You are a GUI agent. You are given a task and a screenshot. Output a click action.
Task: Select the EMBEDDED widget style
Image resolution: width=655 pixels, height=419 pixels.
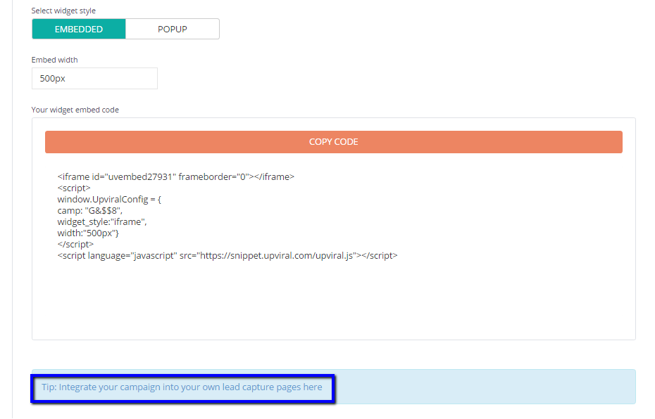coord(79,30)
